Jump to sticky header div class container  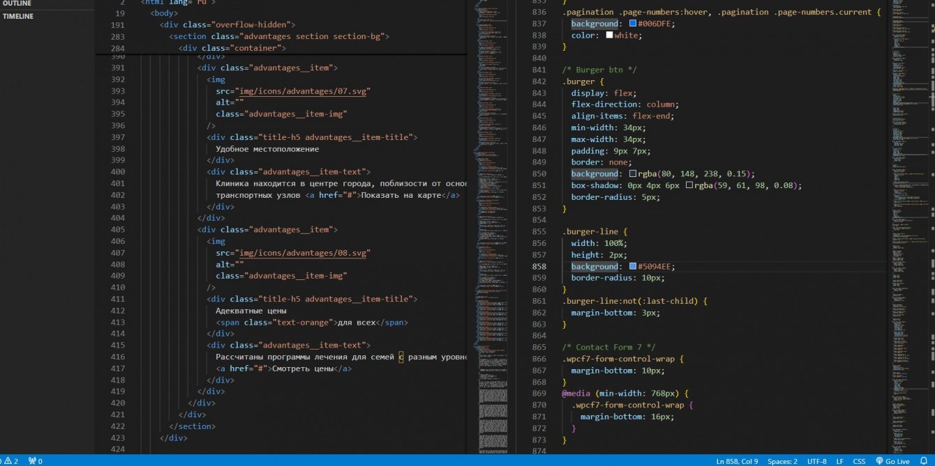click(x=232, y=48)
